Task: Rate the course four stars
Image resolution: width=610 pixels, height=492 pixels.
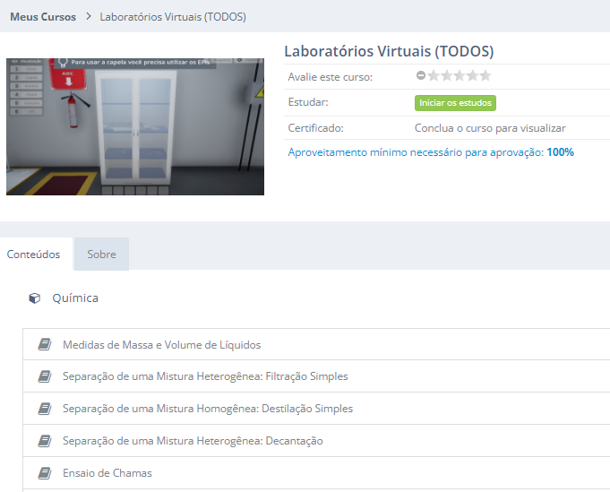Action: [x=472, y=75]
